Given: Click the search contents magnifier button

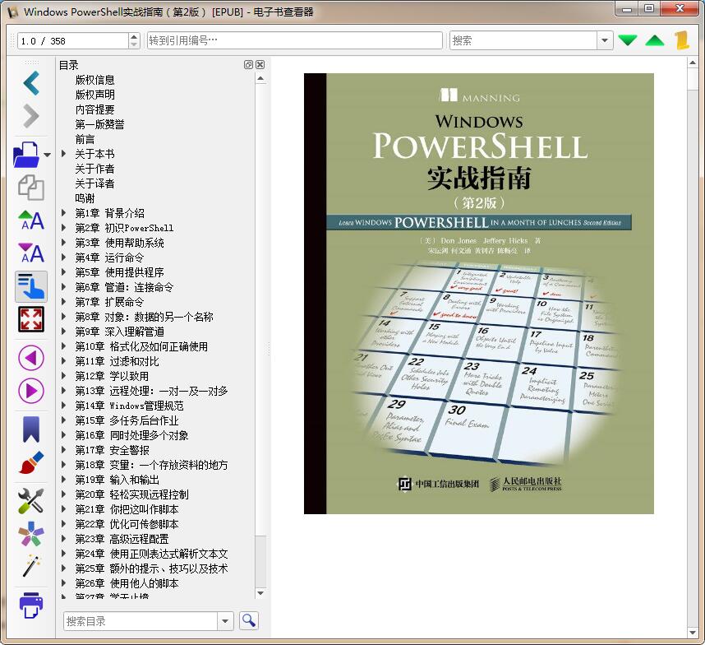Looking at the screenshot, I should pos(249,620).
